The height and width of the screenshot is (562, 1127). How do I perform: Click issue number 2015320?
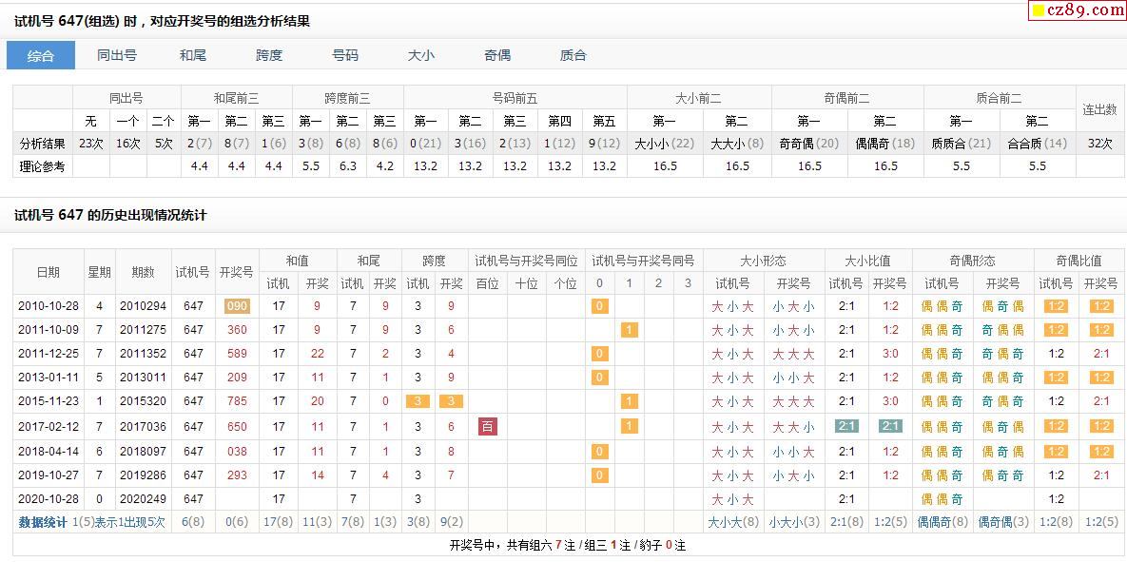pos(143,401)
